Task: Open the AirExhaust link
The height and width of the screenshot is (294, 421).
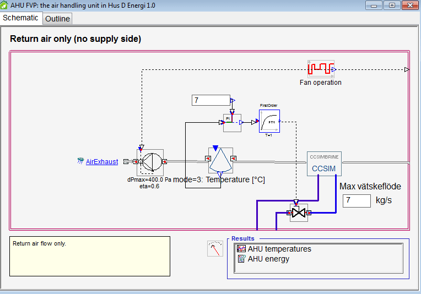Action: coord(102,162)
